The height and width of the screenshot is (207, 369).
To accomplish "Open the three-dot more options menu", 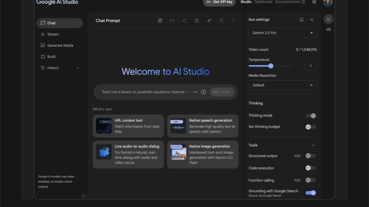I will [x=233, y=21].
